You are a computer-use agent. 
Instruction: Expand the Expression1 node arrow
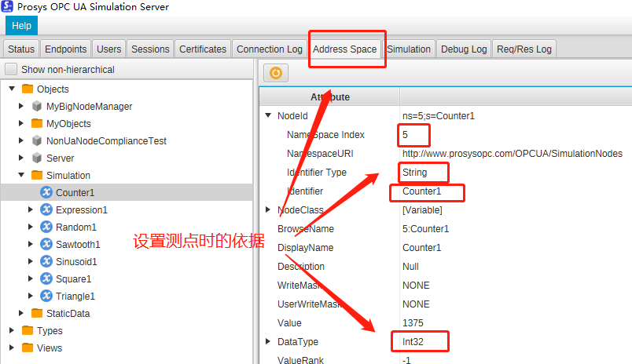pos(30,209)
